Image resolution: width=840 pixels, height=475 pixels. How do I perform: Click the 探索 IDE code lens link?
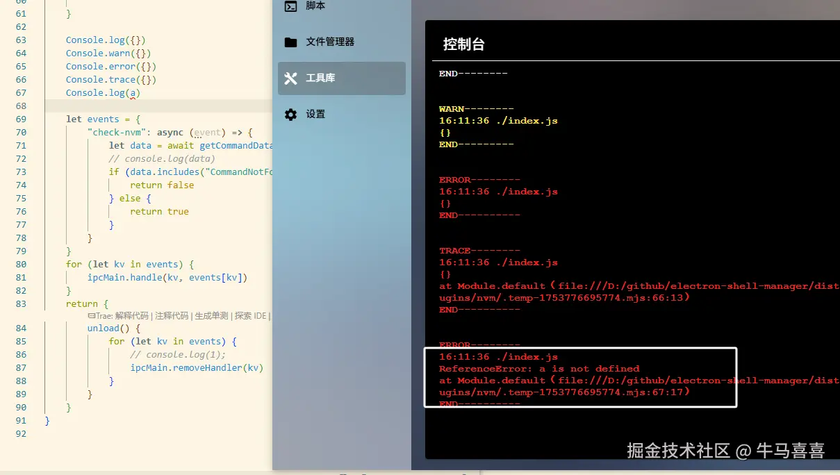[x=250, y=315]
